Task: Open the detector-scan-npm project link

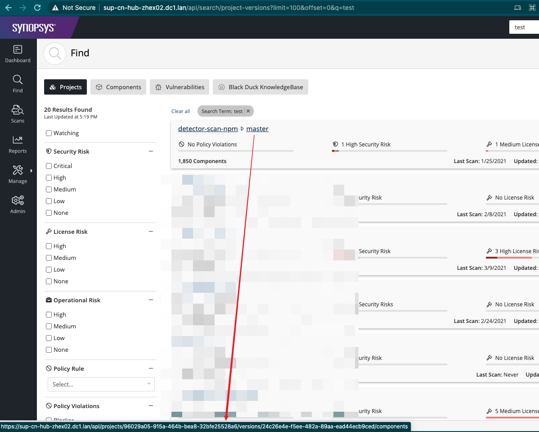Action: coord(208,129)
